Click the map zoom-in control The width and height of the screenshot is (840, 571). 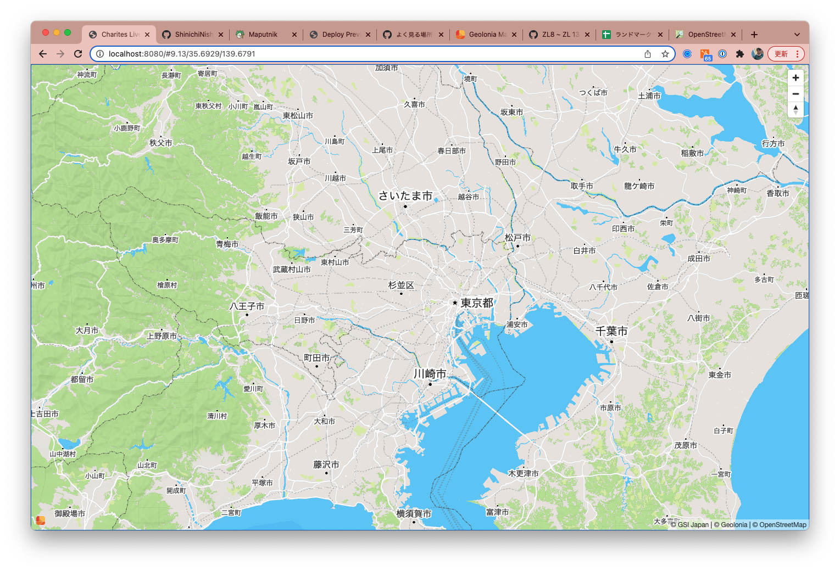[x=796, y=77]
